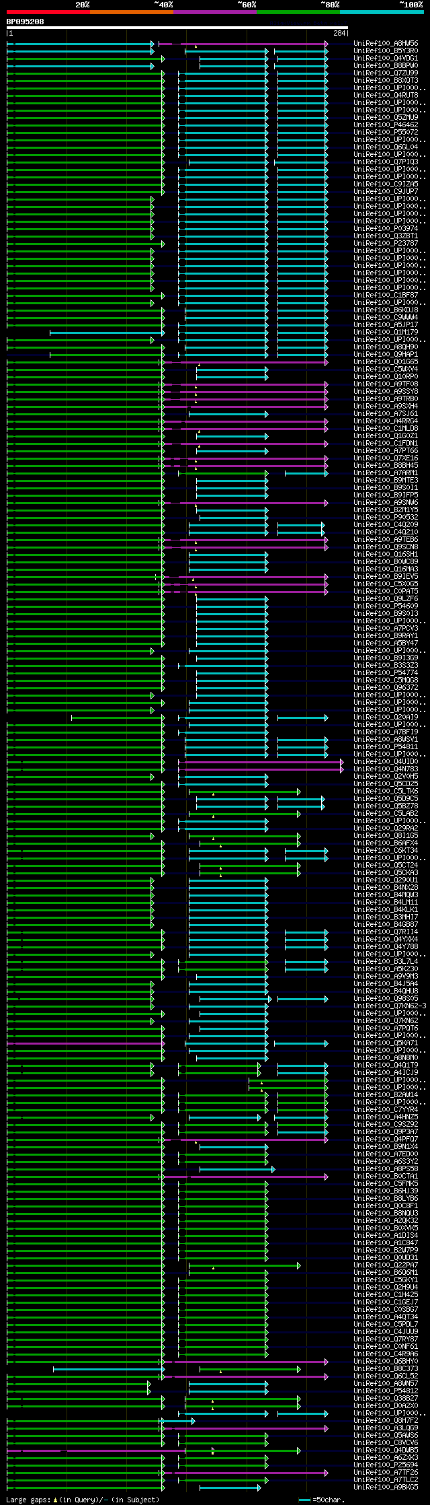Open hit UniRef100_B8XQT3
The height and width of the screenshot is (1505, 430).
[x=386, y=80]
